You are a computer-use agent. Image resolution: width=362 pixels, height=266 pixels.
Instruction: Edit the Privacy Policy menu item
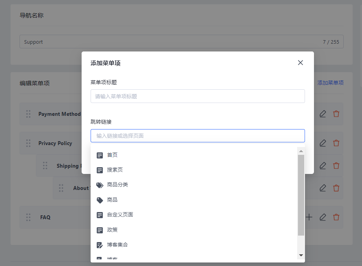[x=323, y=143]
